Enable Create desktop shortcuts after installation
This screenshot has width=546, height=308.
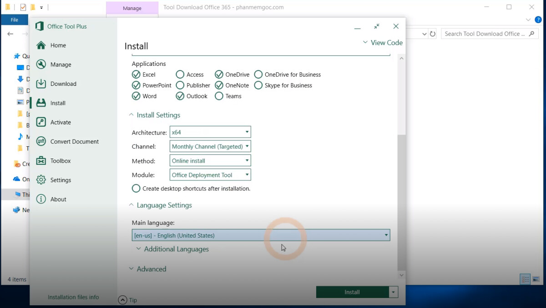coord(136,188)
